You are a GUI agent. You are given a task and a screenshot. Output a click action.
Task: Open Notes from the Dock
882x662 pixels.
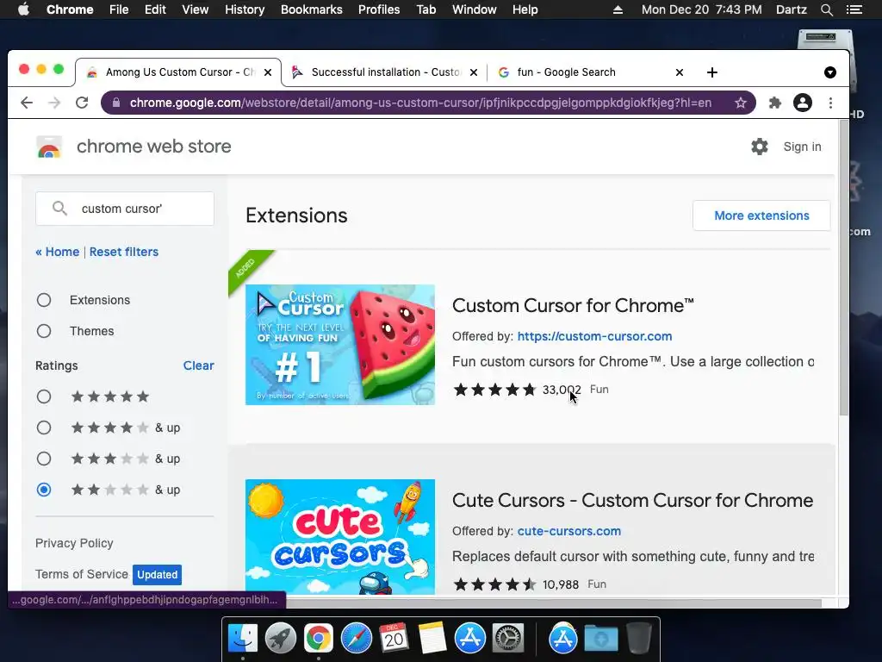tap(432, 639)
